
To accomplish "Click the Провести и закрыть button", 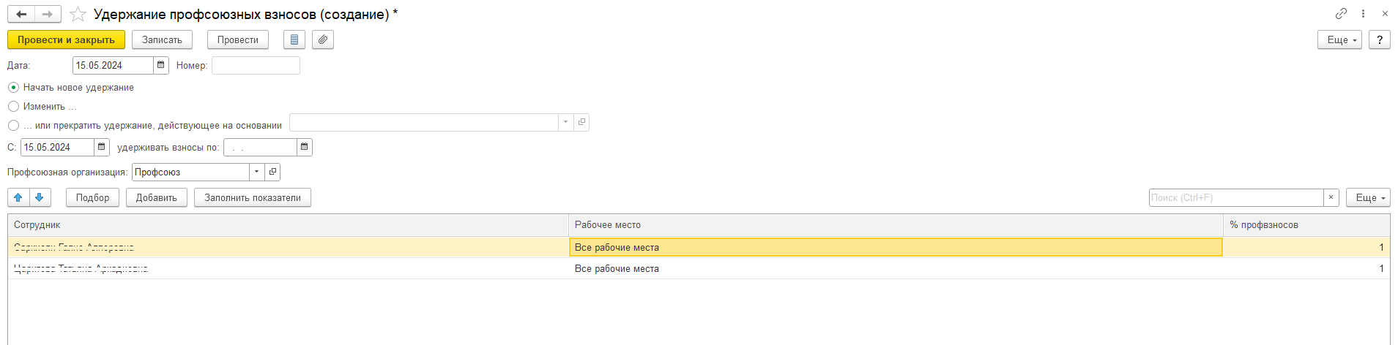I will (66, 39).
